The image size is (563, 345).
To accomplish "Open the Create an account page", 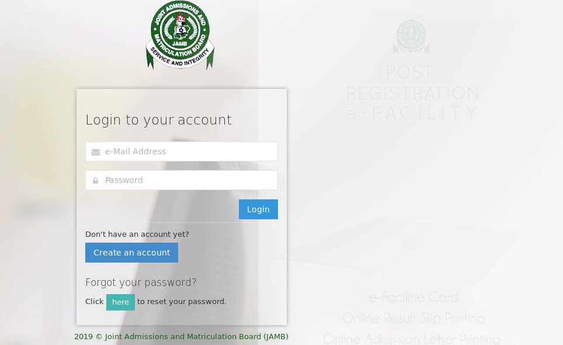I will pos(132,253).
